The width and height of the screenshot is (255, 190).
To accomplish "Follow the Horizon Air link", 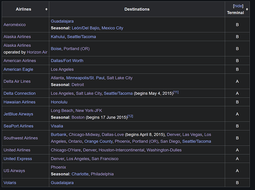I will [x=37, y=52].
